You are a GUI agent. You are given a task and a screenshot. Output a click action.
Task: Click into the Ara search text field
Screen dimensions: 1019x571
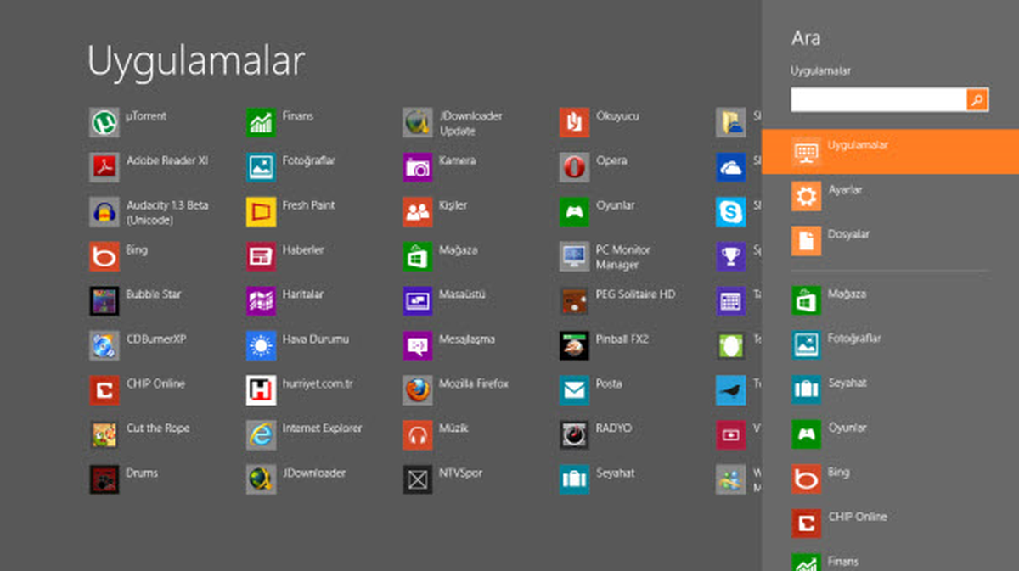coord(879,100)
